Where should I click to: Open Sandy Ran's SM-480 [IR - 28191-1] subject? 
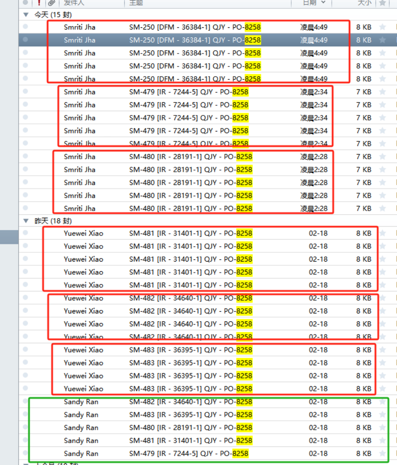191,428
